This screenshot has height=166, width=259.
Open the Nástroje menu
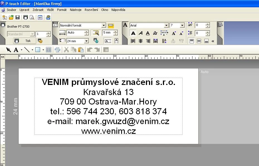coord(75,10)
